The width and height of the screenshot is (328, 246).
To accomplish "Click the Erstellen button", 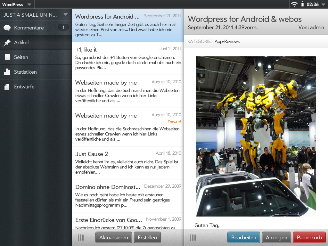I will [x=147, y=237].
